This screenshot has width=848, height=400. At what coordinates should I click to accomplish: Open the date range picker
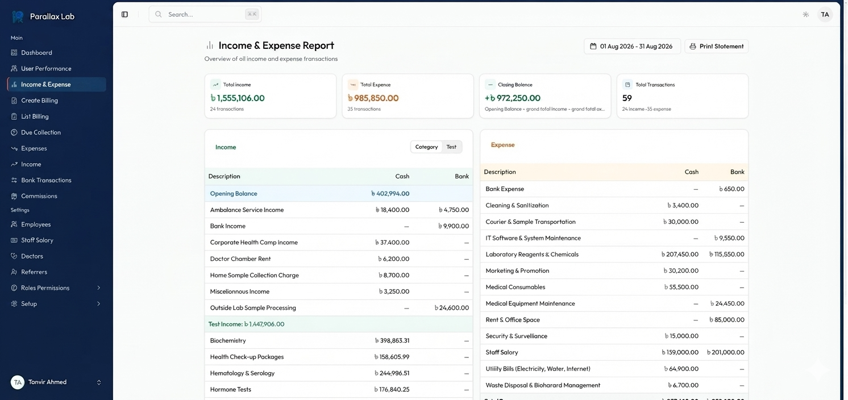click(x=632, y=47)
